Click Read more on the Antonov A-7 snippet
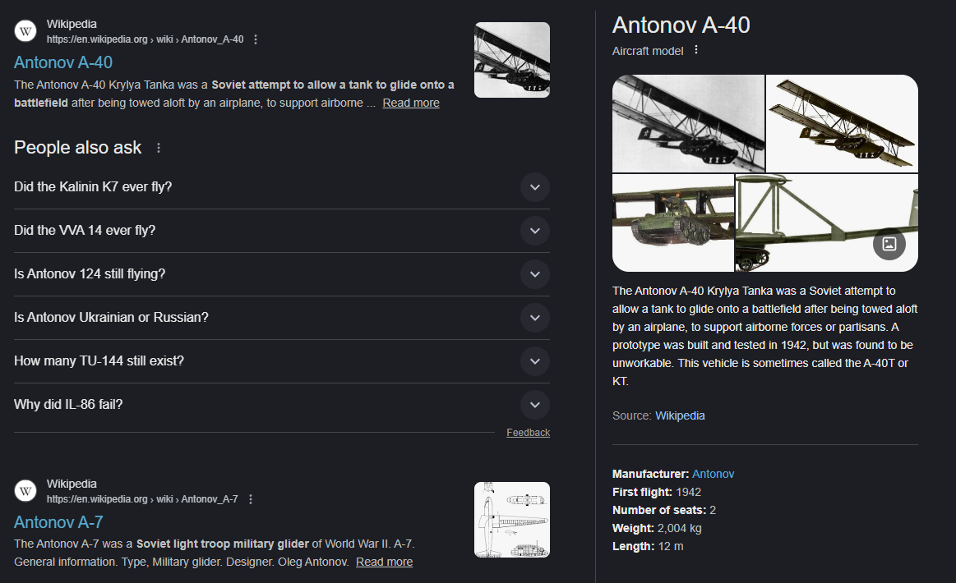 [384, 562]
